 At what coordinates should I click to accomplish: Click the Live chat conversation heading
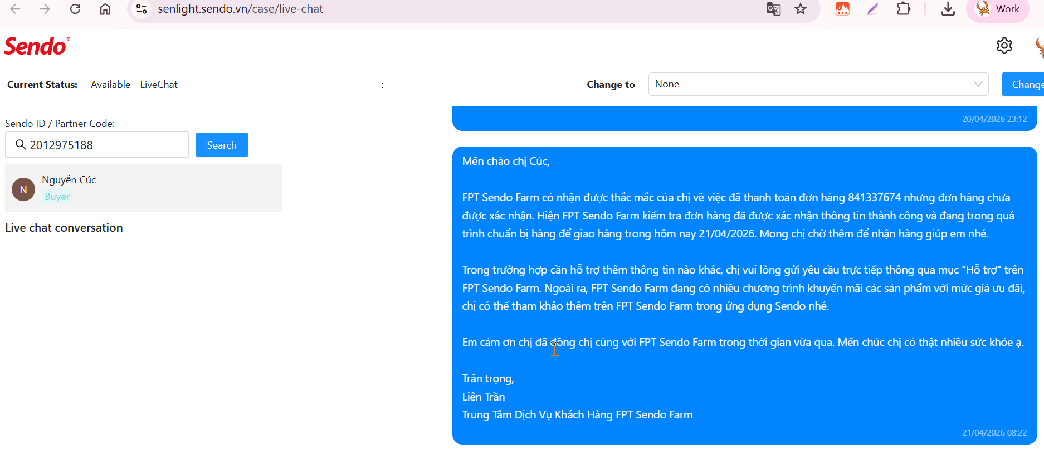(64, 228)
